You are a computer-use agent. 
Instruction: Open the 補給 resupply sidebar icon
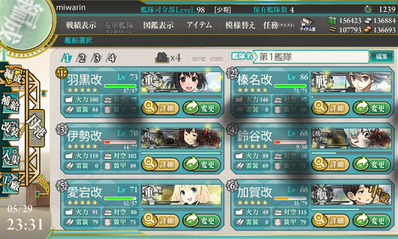tap(10, 103)
